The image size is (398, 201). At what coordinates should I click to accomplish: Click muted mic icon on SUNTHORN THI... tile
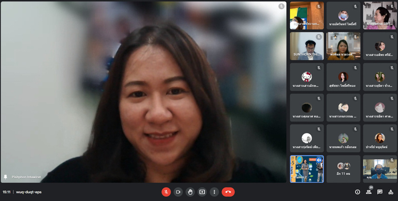[319, 37]
